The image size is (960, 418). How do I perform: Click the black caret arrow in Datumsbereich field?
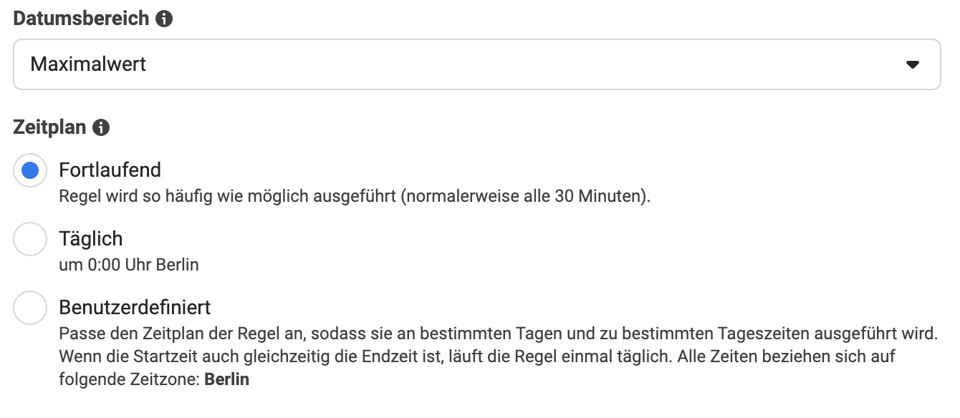[912, 64]
